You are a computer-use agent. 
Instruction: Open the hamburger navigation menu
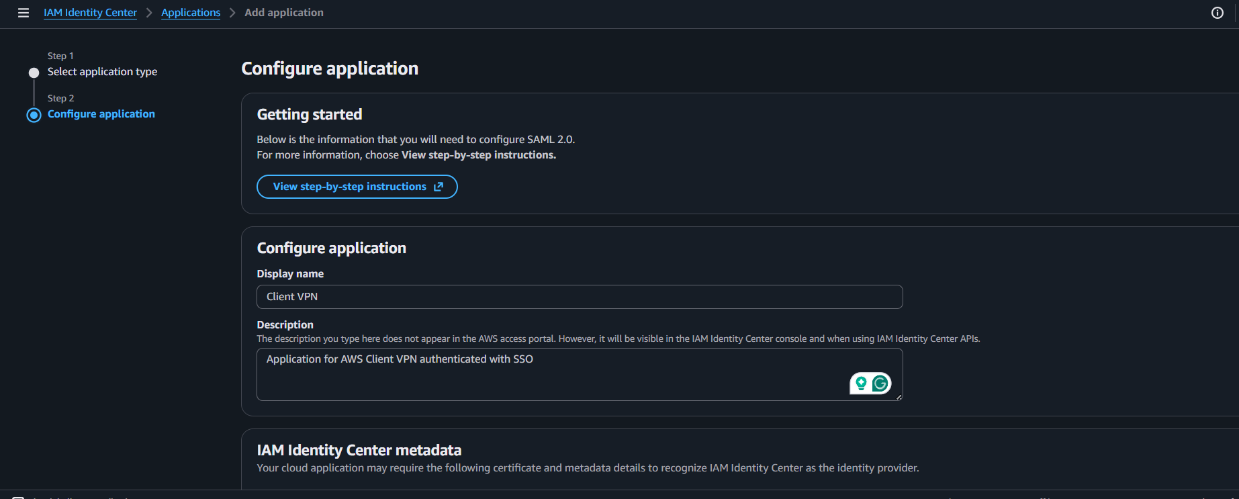24,13
